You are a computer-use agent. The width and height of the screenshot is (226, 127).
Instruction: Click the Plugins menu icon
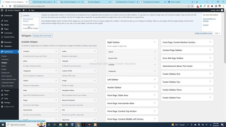2,91
